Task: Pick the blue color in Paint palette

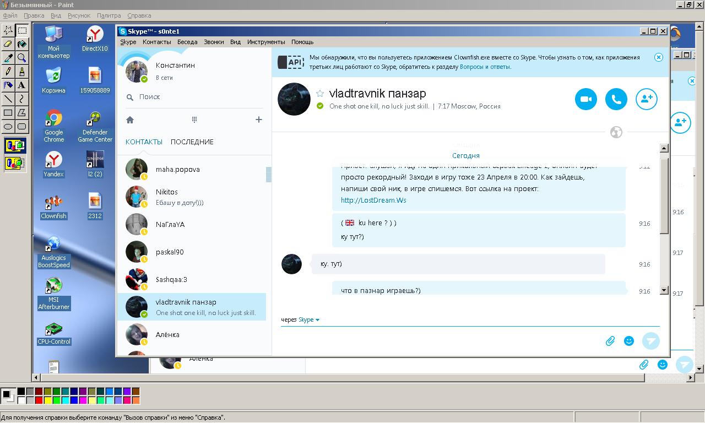Action: 74,400
